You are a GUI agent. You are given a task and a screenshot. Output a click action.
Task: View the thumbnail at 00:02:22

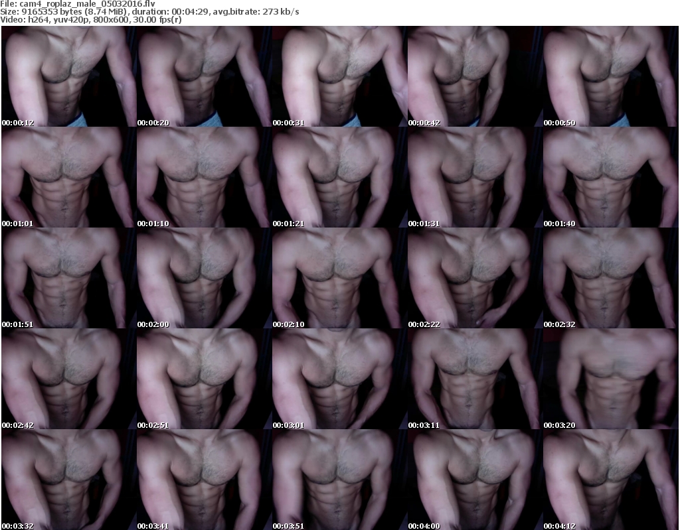pos(475,278)
